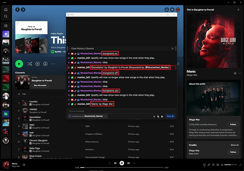Seek within the song progress bar
Image resolution: width=244 pixels, height=171 pixels.
tap(122, 167)
